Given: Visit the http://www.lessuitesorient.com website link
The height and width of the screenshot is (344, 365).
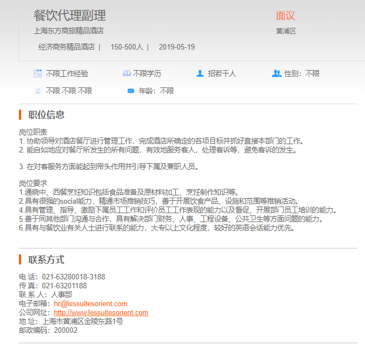Looking at the screenshot, I should pyautogui.click(x=101, y=312).
